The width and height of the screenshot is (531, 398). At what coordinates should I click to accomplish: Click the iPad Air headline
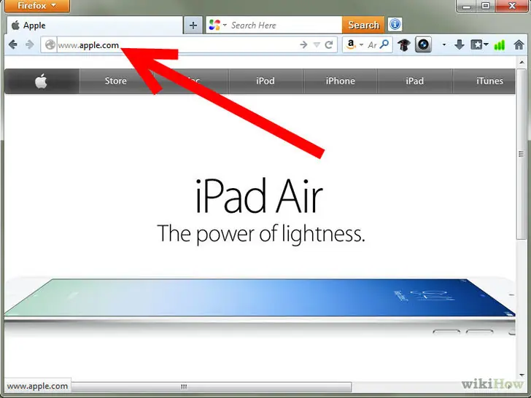pyautogui.click(x=259, y=196)
